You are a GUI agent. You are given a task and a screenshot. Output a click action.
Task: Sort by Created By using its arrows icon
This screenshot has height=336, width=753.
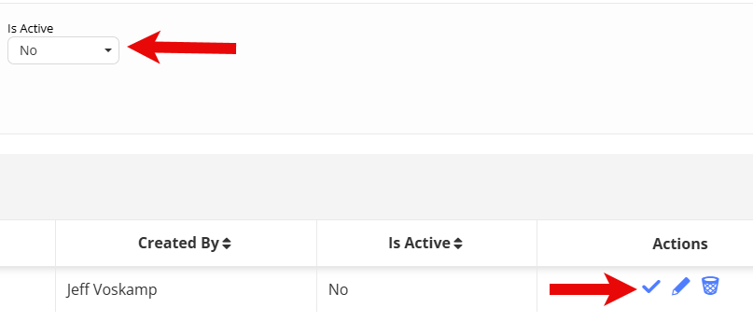click(226, 244)
